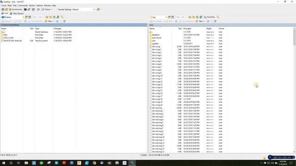Click remote panel delete X icon
This screenshot has height=166, width=296.
pyautogui.click(x=176, y=21)
